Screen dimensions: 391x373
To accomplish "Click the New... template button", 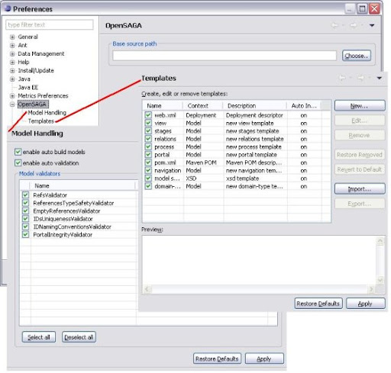I will click(x=360, y=106).
